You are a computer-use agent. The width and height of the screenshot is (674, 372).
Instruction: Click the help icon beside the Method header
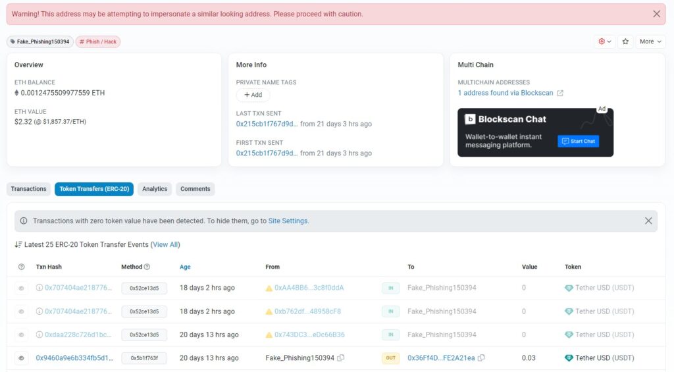[147, 267]
